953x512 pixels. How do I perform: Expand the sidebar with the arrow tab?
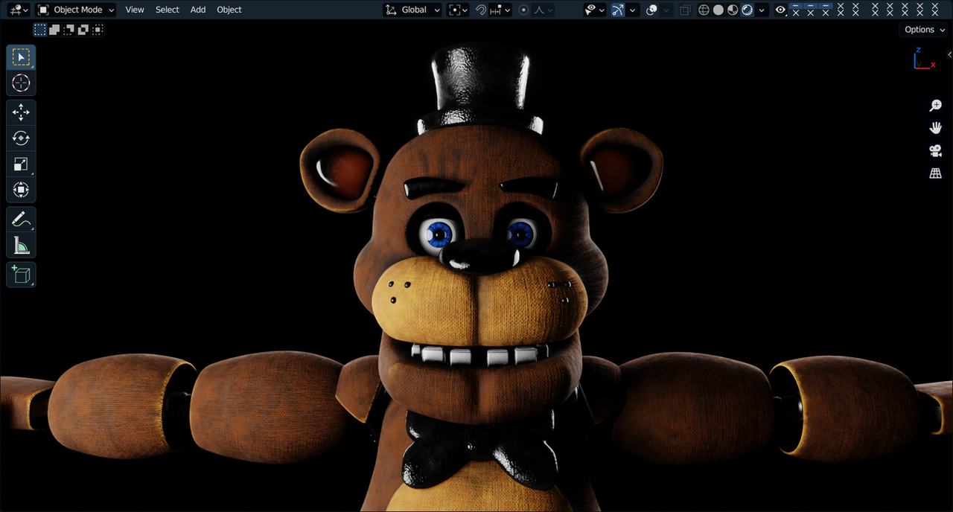[949, 54]
